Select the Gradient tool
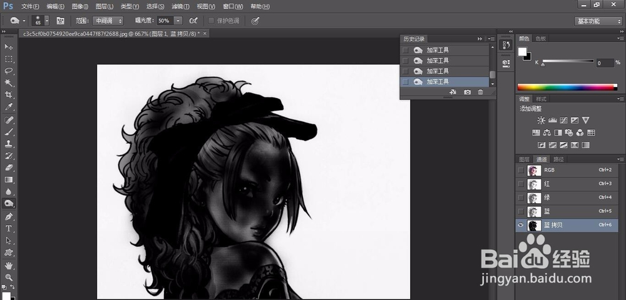 (8, 179)
